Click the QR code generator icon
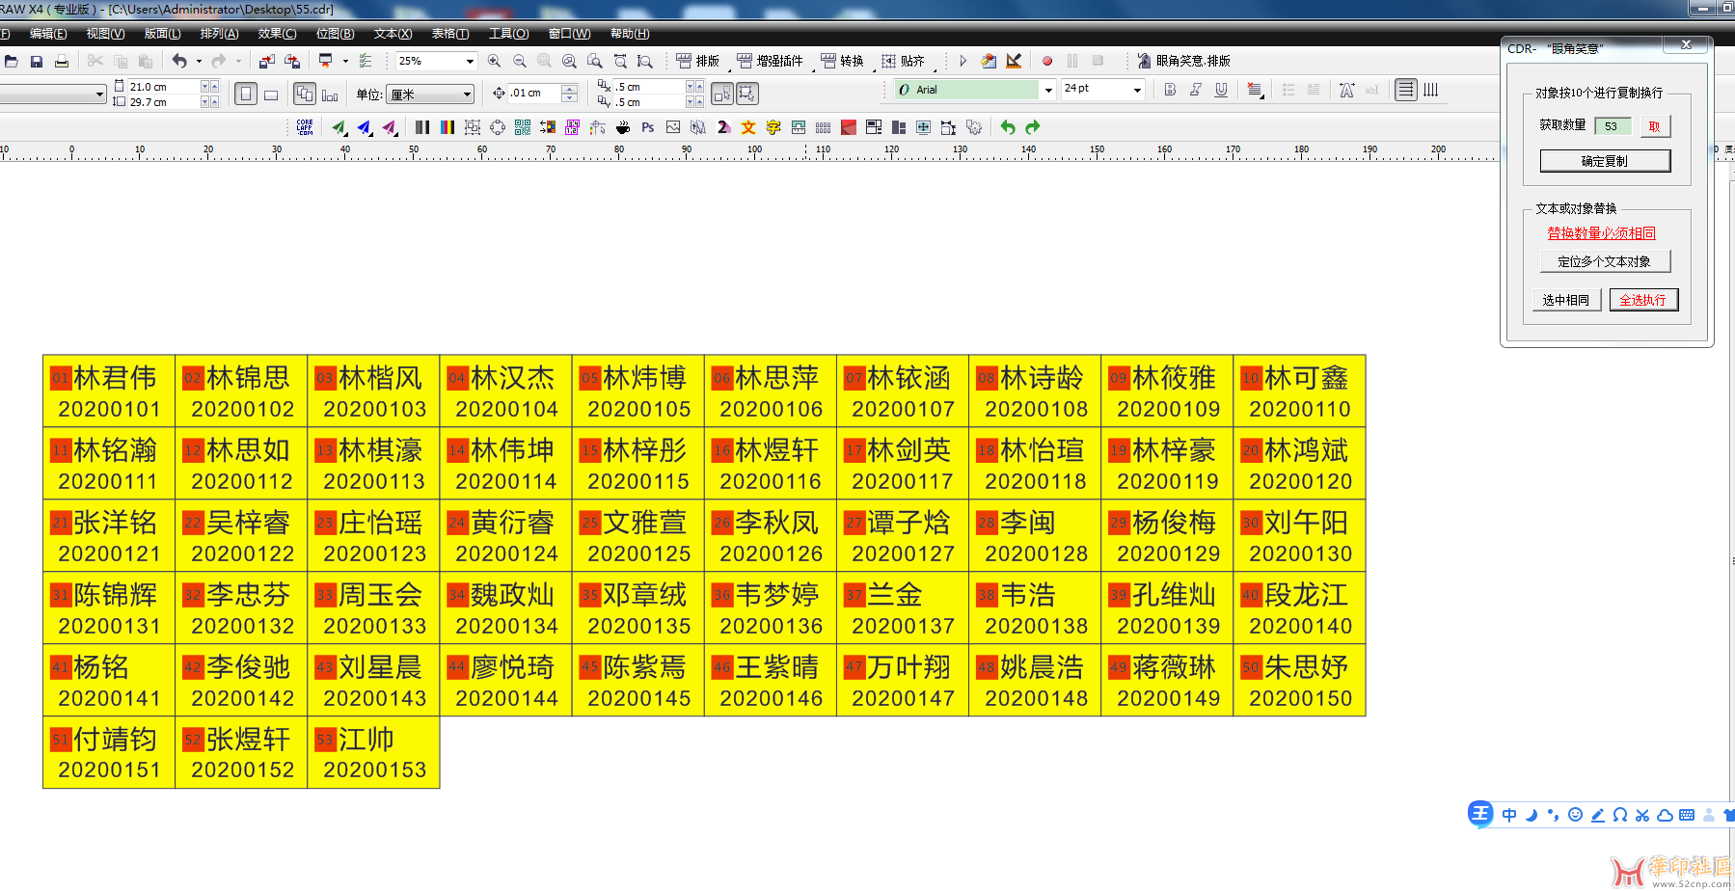 (523, 127)
